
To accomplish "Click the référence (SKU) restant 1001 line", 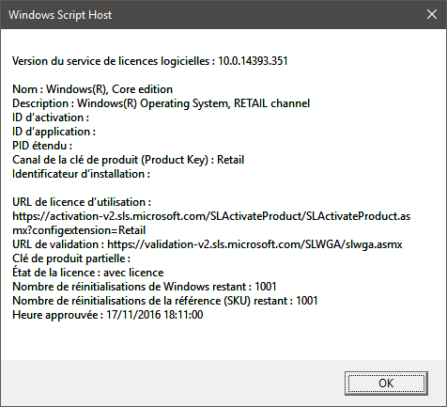I will [x=165, y=301].
